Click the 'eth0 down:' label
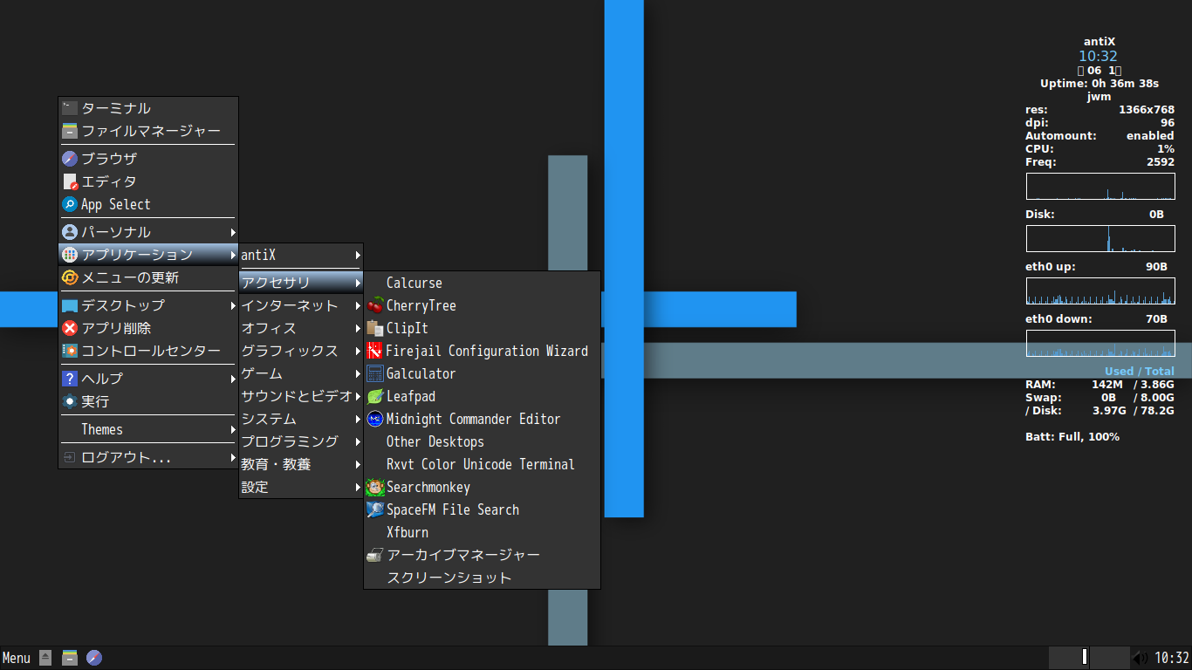Viewport: 1192px width, 670px height. point(1058,319)
